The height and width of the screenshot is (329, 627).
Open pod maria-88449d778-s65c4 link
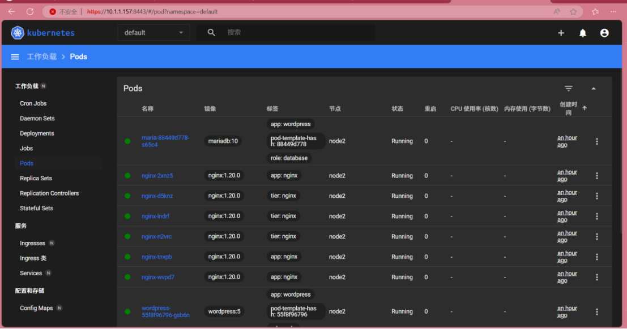pyautogui.click(x=165, y=141)
